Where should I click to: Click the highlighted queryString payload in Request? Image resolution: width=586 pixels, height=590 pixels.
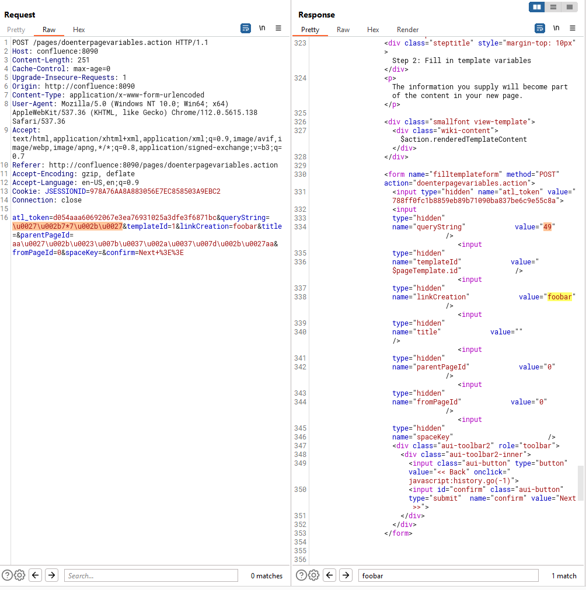point(67,226)
